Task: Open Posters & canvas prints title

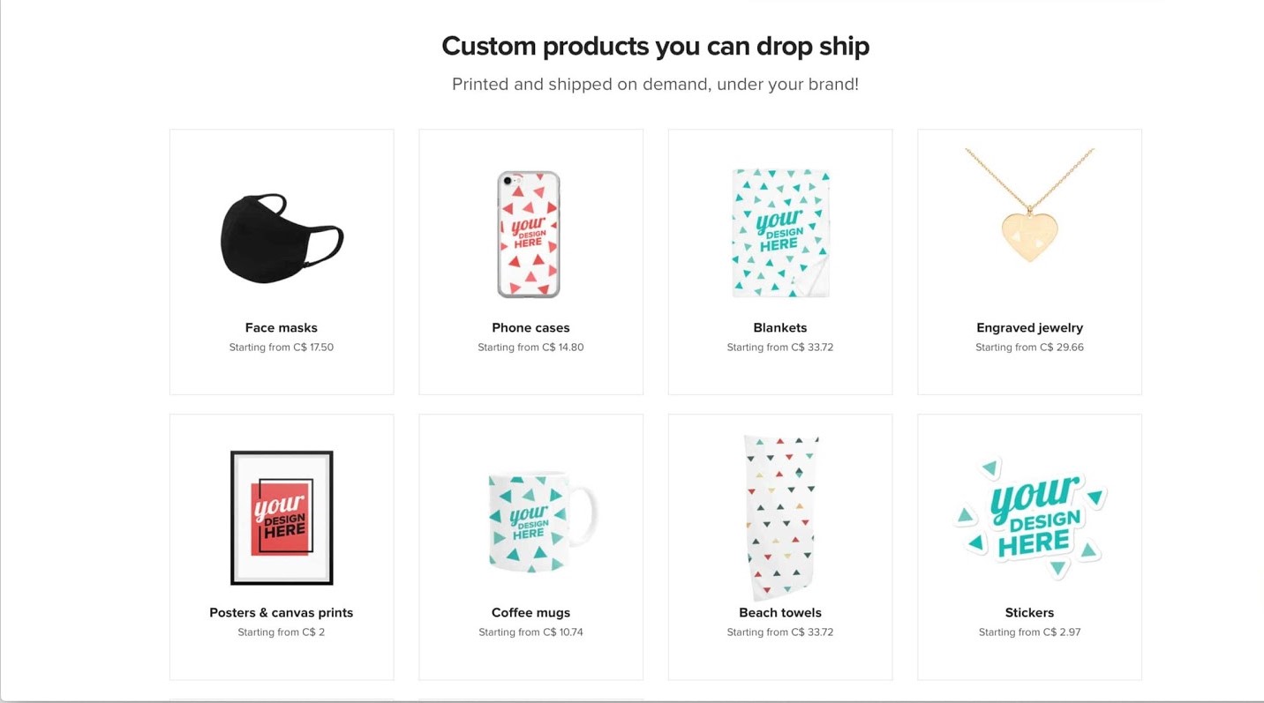Action: click(x=282, y=613)
